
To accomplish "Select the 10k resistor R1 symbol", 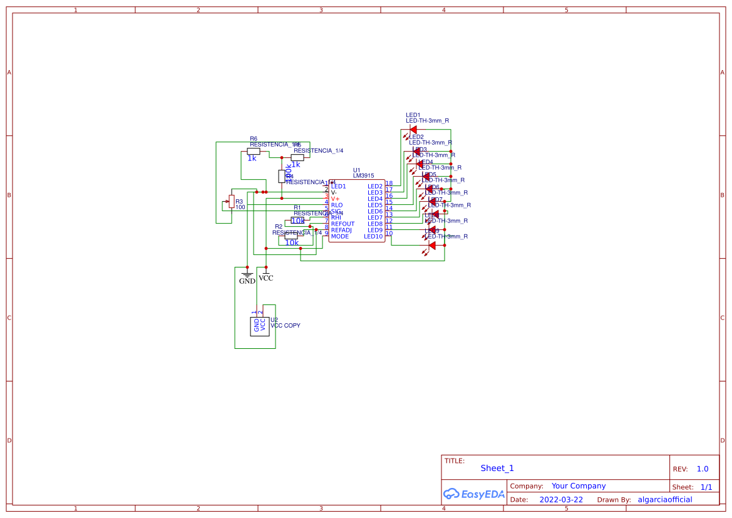I will (x=297, y=220).
